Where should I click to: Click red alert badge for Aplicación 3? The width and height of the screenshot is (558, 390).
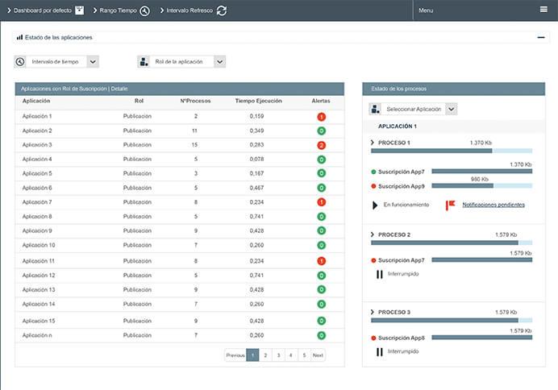click(x=321, y=145)
